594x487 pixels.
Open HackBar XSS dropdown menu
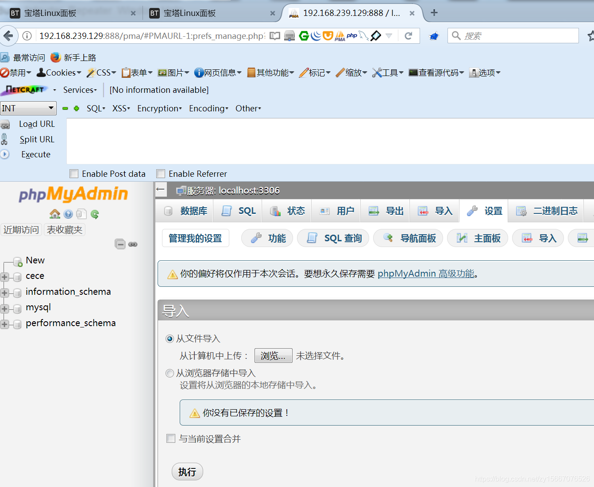[x=121, y=108]
